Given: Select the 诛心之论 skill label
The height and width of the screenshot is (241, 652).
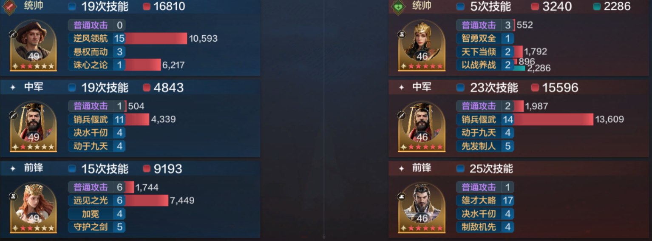Looking at the screenshot, I should [x=91, y=65].
